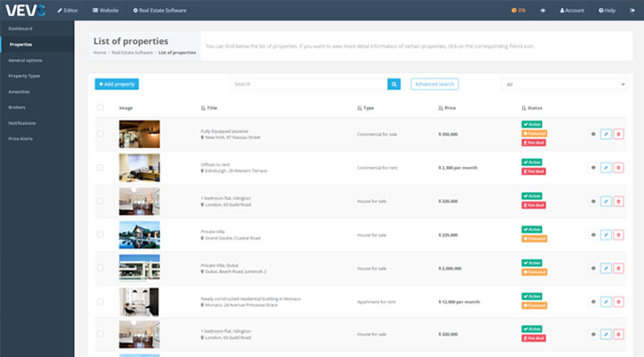
Task: Click the $ 12,000 per month price
Action: click(459, 302)
